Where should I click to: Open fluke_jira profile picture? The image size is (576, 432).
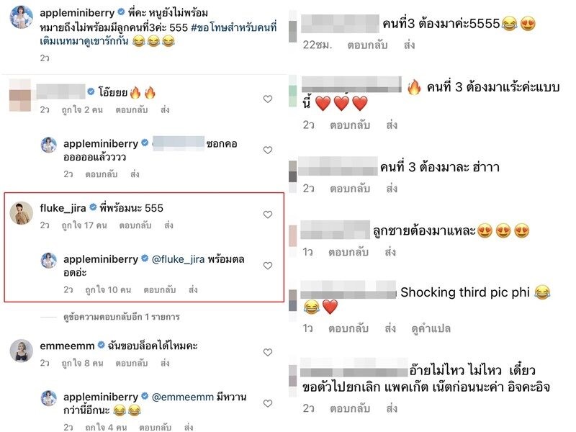pyautogui.click(x=22, y=212)
